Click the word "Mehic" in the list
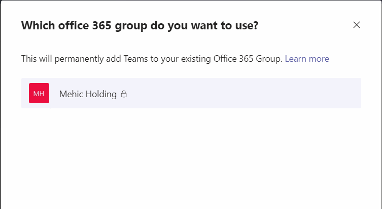The width and height of the screenshot is (382, 209). tap(71, 94)
